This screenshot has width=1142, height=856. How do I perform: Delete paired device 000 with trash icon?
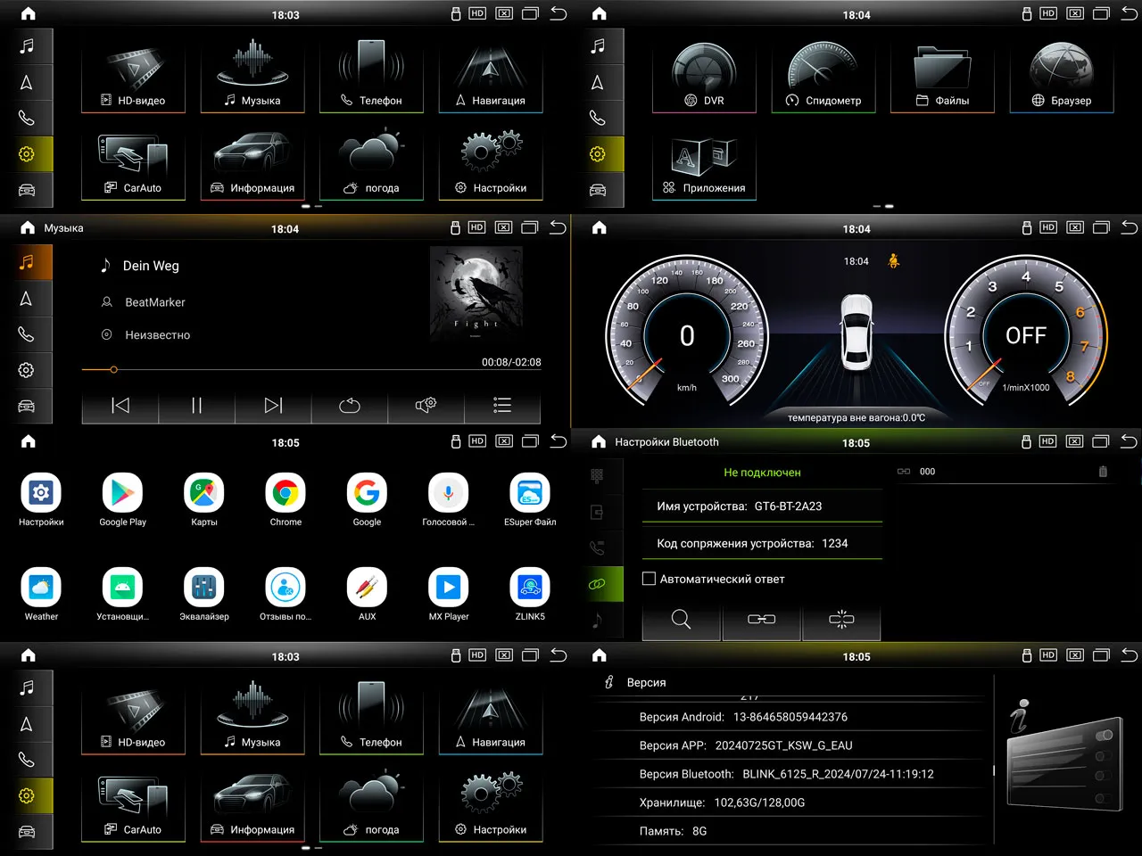coord(1103,472)
